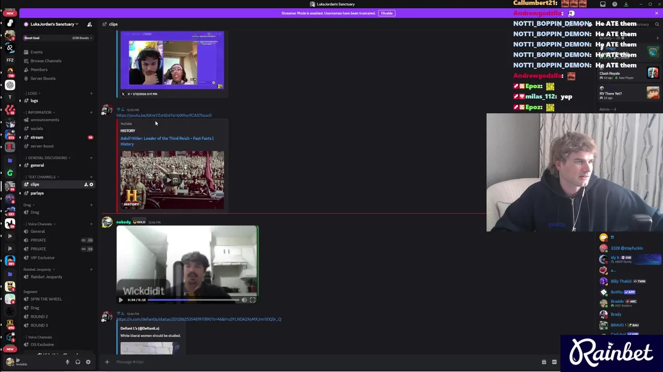
Task: Open the gift icon in message bar
Action: (x=544, y=362)
